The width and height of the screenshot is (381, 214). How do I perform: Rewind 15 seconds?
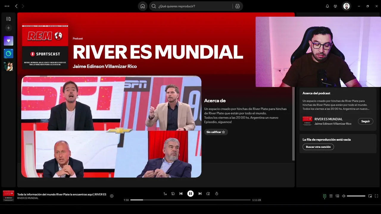pyautogui.click(x=173, y=194)
